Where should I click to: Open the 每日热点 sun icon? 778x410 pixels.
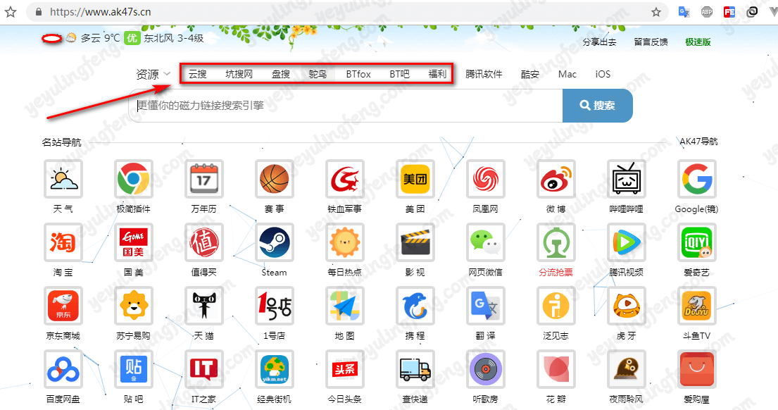[x=345, y=242]
